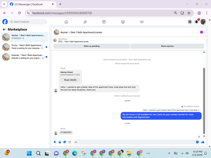The image size is (211, 158).
Task: Select the Messenger | Facebook tab
Action: click(x=32, y=4)
